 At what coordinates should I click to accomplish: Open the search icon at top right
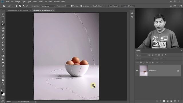point(171,6)
